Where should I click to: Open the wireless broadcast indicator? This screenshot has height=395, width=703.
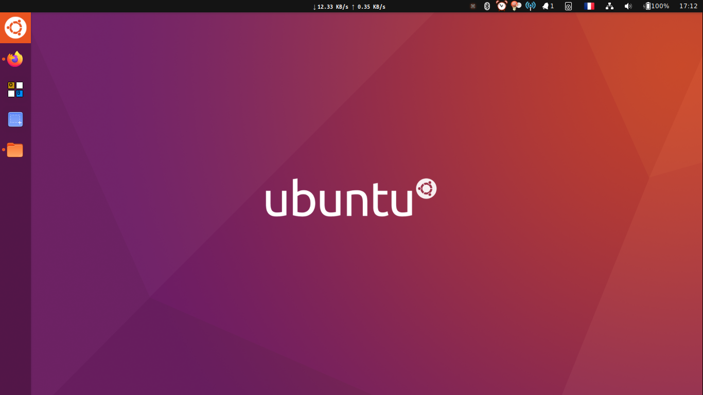pos(531,6)
